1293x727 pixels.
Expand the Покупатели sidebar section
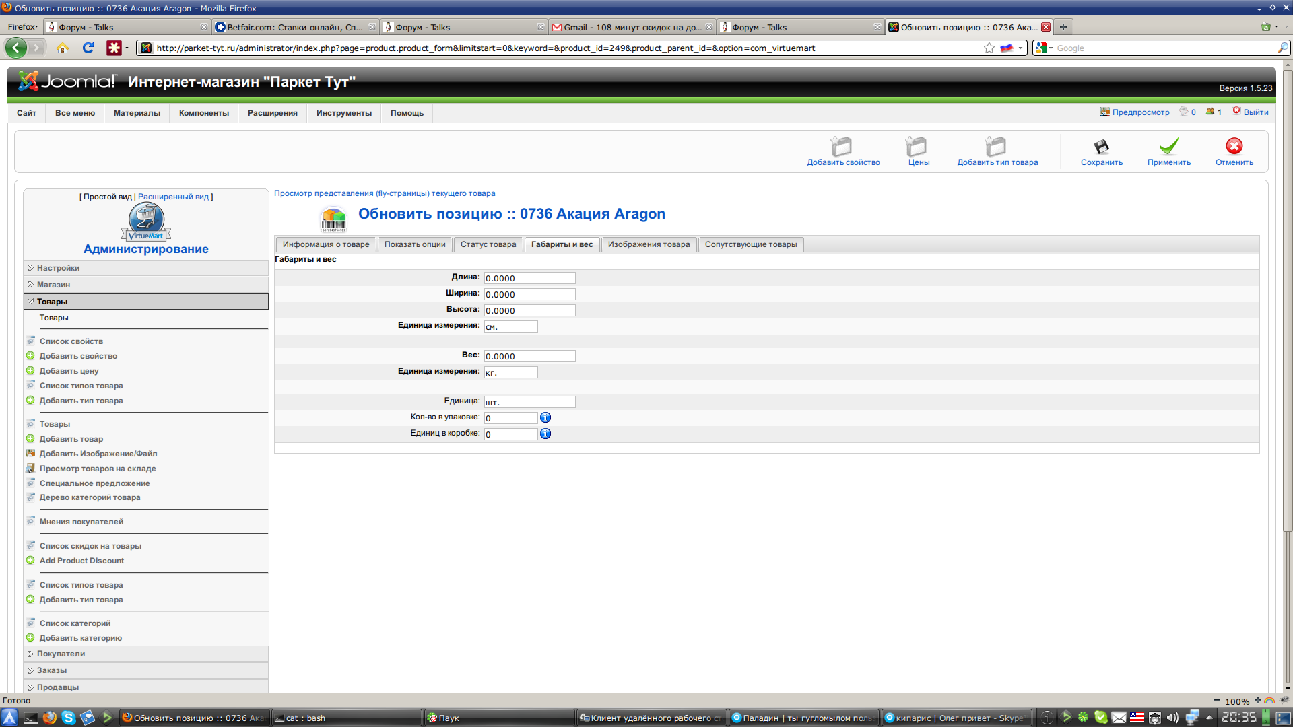[61, 654]
